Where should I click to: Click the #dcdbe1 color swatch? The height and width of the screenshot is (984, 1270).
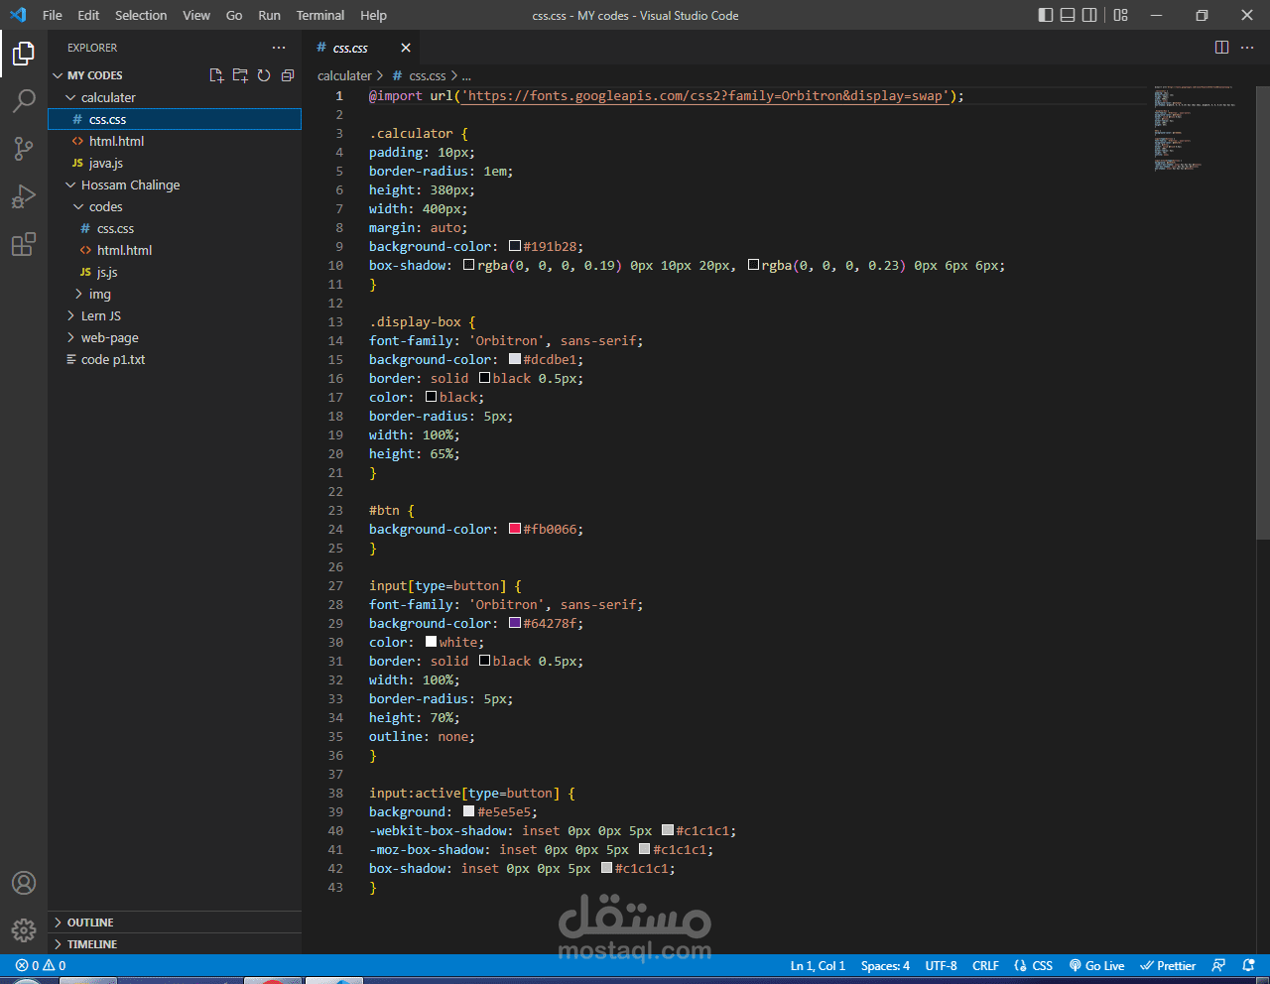(x=515, y=359)
